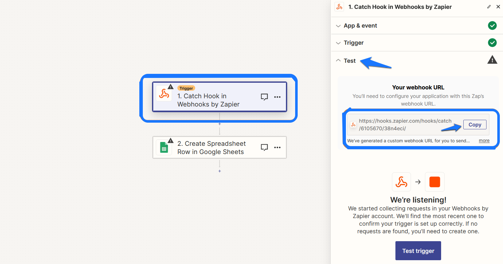Click the pencil rename icon in panel header
Image resolution: width=503 pixels, height=264 pixels.
[489, 7]
